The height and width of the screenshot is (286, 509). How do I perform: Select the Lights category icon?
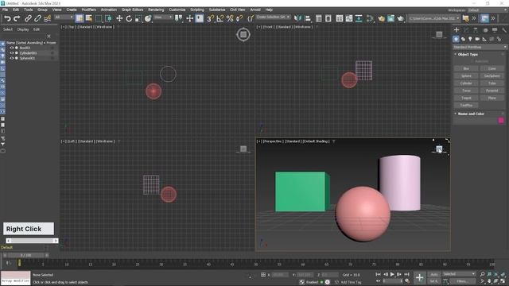470,39
